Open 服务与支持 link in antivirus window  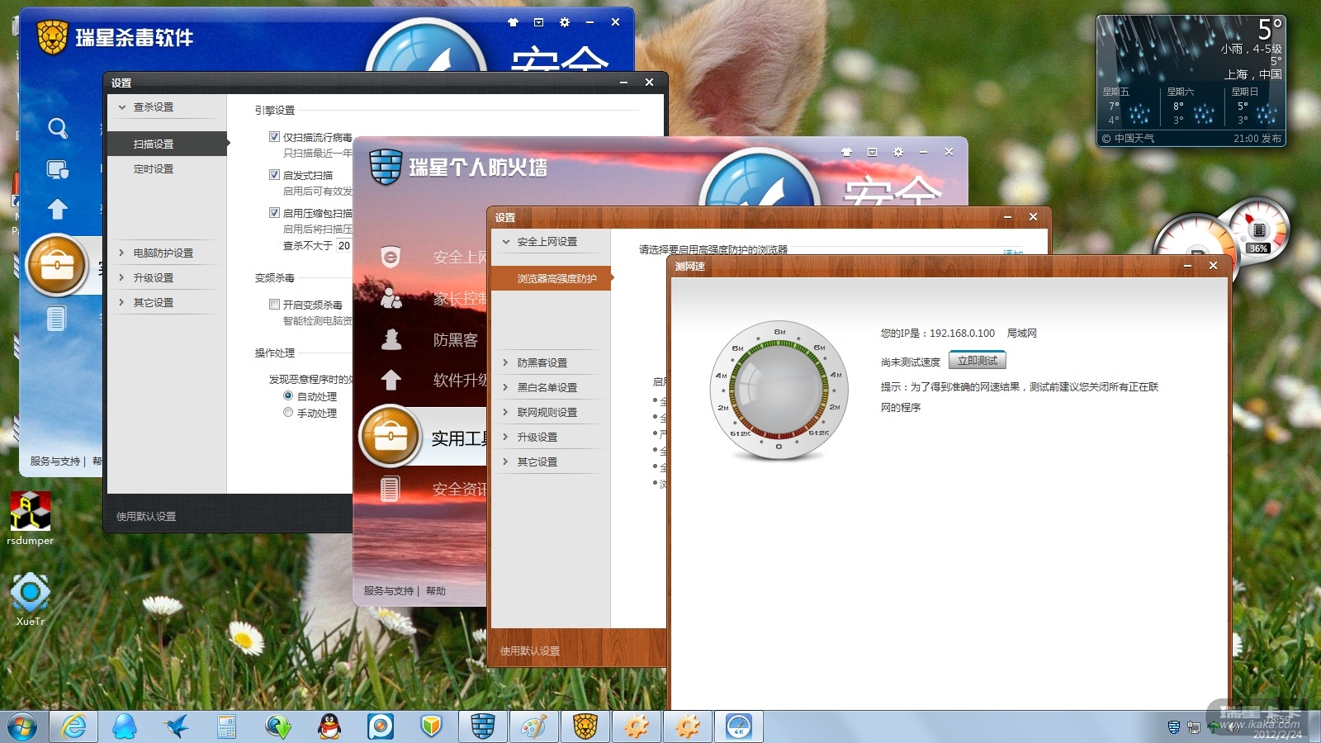point(55,461)
